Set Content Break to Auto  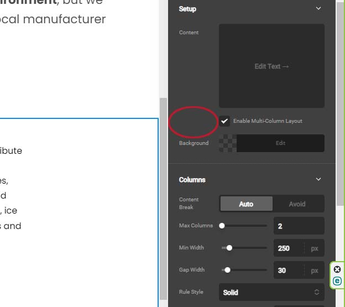246,204
